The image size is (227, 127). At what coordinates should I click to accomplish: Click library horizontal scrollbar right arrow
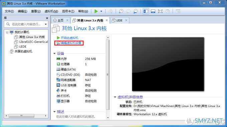[x=46, y=116]
